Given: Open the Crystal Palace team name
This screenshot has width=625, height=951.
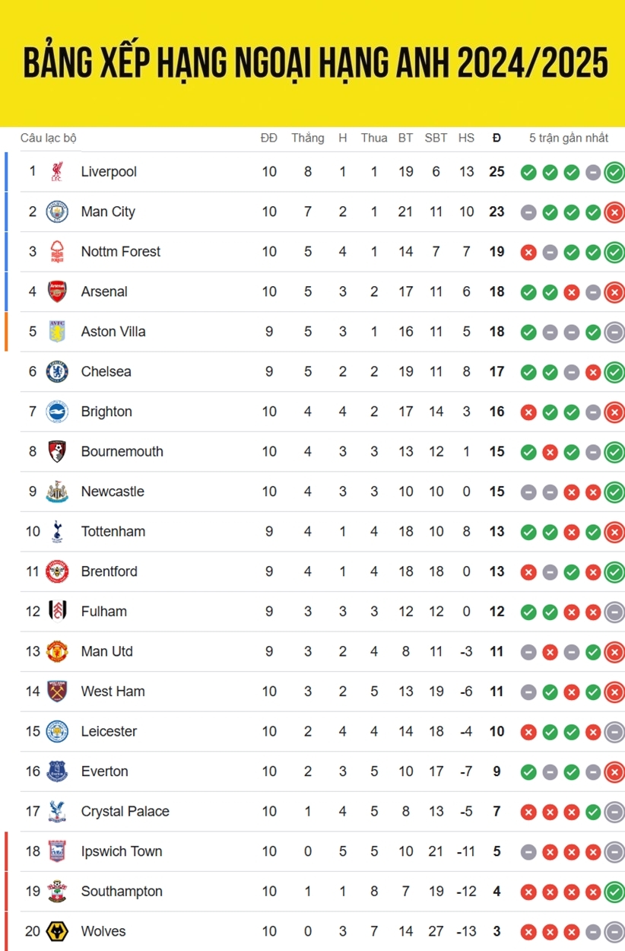Looking at the screenshot, I should coord(125,811).
